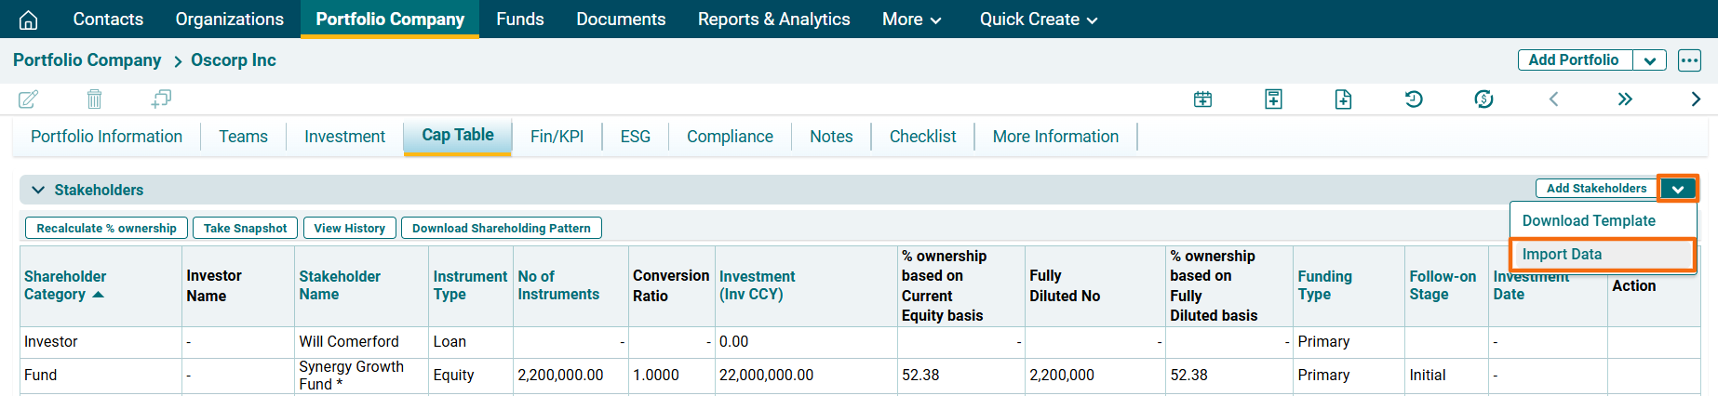Select Import Data from the dropdown menu

[x=1562, y=254]
